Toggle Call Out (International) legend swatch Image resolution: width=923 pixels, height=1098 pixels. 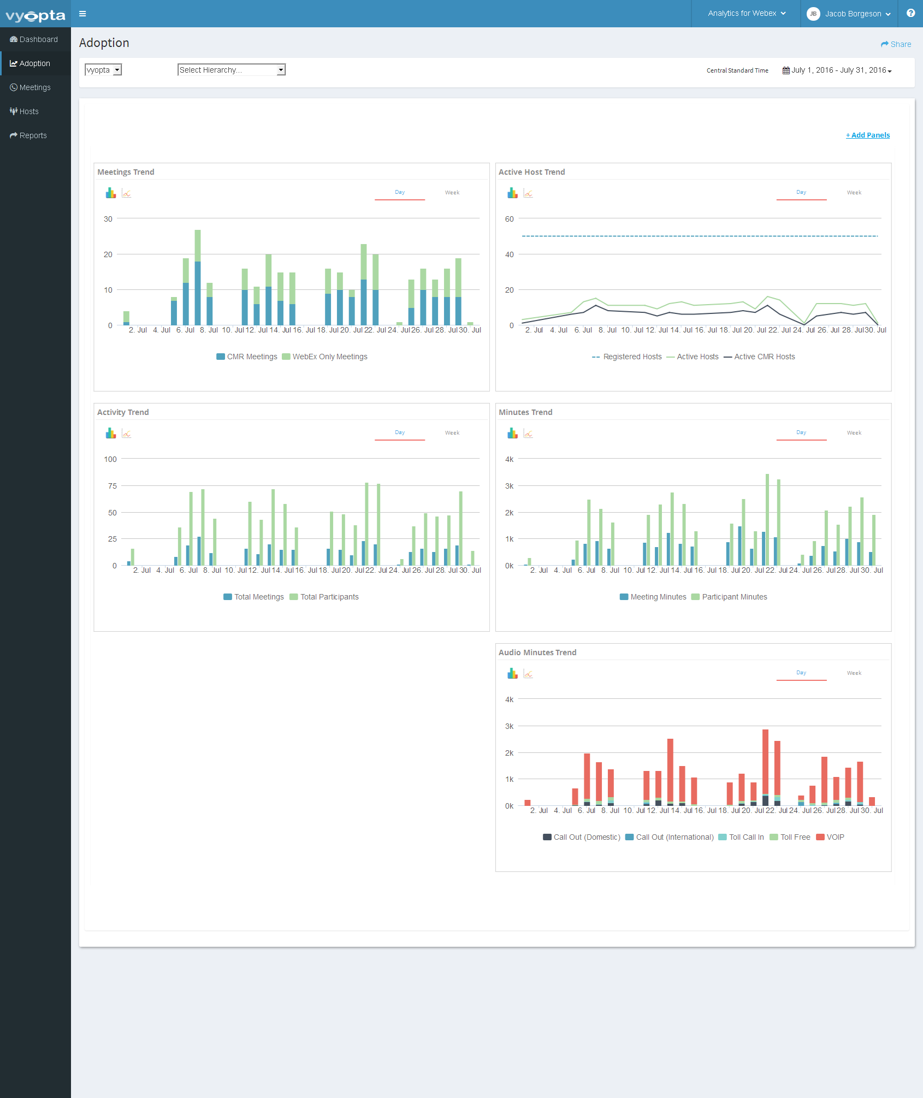tap(629, 837)
